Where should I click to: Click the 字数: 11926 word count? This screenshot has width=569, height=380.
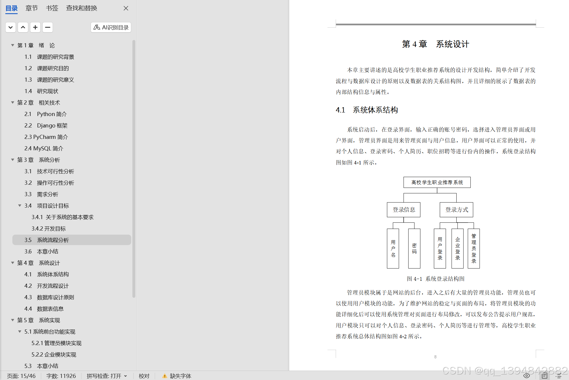61,376
